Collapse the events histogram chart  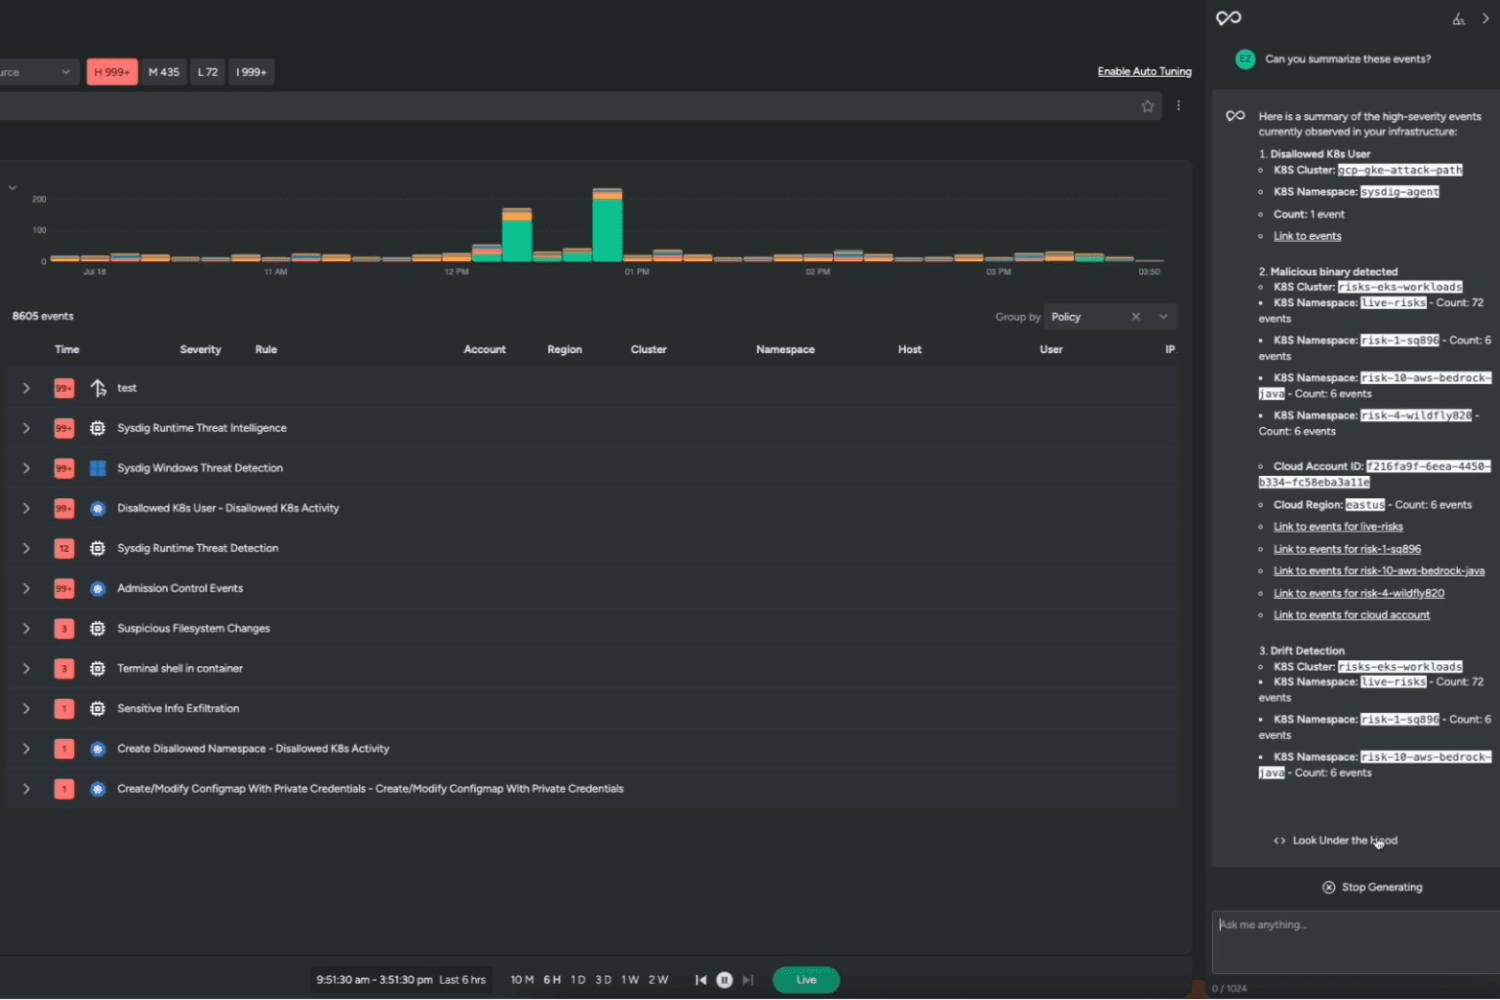coord(12,188)
